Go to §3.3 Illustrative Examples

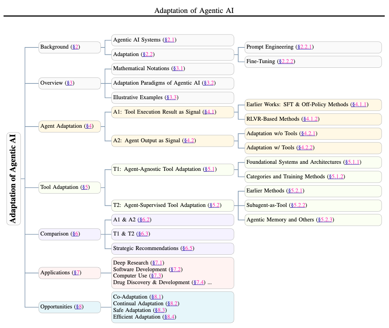pos(172,98)
